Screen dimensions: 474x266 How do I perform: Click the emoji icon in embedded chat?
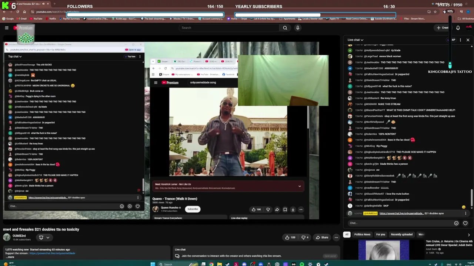[122, 206]
